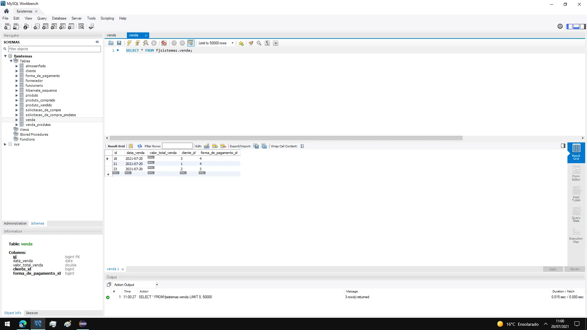This screenshot has width=587, height=330.
Task: Expand the venda_produtos table node
Action: [17, 125]
